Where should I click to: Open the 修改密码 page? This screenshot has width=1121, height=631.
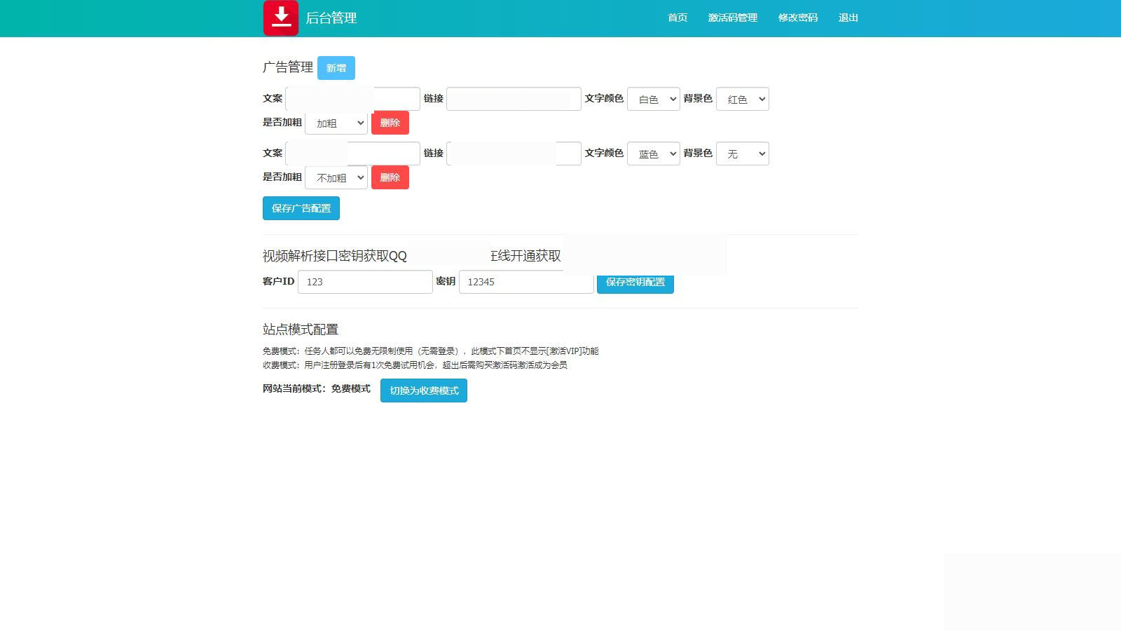pyautogui.click(x=797, y=18)
